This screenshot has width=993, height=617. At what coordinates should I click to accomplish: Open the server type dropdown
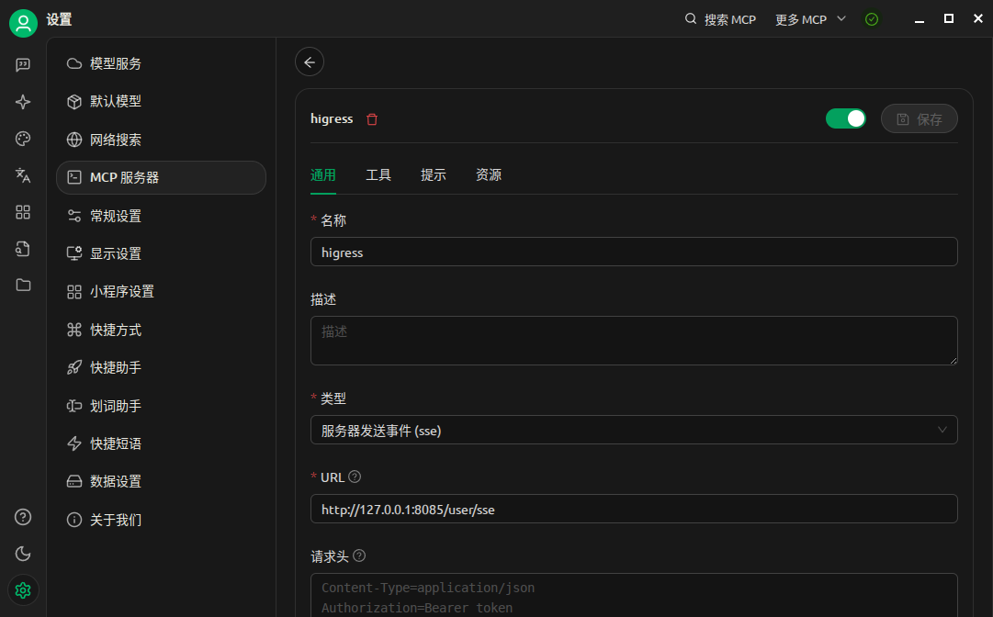click(634, 429)
